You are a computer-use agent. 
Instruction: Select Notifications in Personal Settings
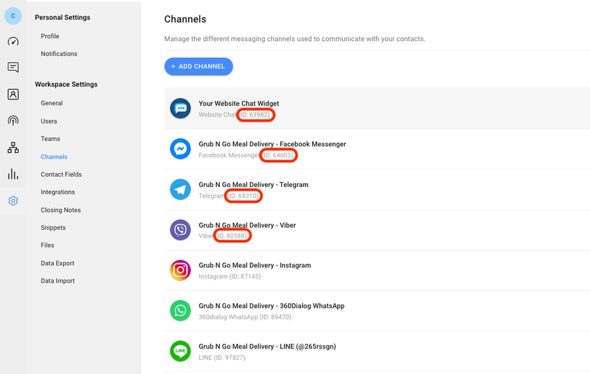tap(59, 54)
